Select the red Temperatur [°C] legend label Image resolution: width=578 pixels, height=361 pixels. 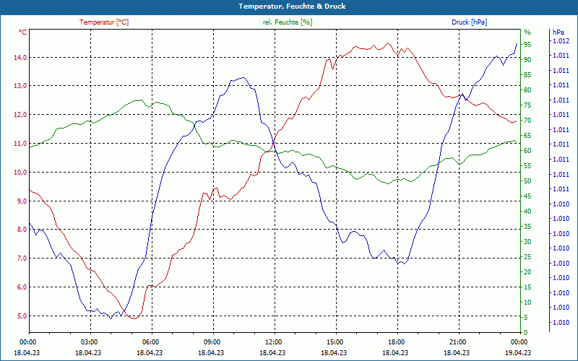tap(104, 22)
